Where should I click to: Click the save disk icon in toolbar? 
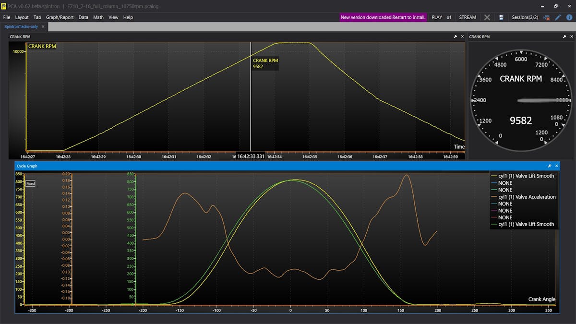tap(501, 17)
